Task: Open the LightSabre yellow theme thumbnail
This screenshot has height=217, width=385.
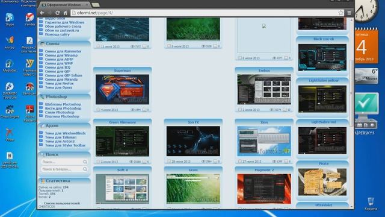Action: tap(322, 99)
